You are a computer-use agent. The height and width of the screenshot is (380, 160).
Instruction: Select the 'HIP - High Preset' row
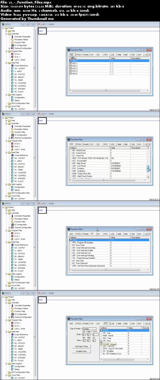pos(108,163)
